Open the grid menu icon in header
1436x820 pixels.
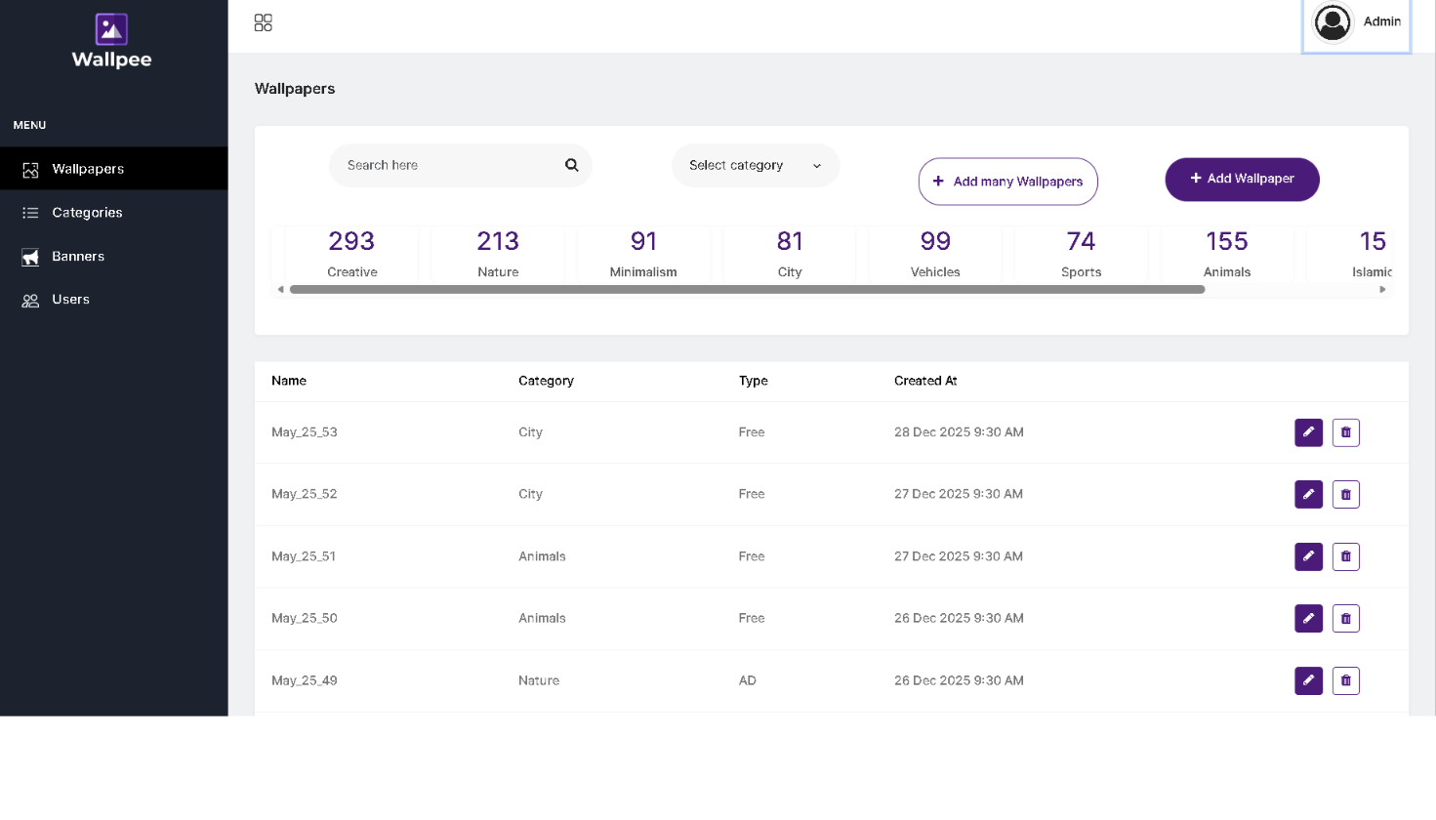click(264, 22)
